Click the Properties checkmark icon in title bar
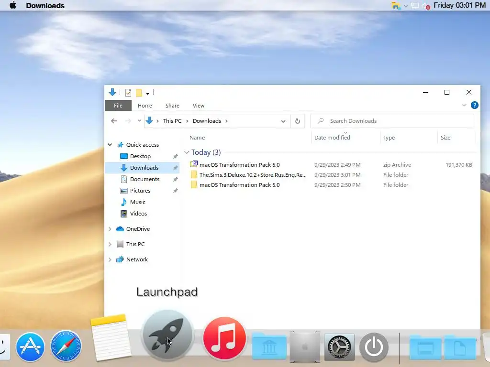 [x=128, y=93]
